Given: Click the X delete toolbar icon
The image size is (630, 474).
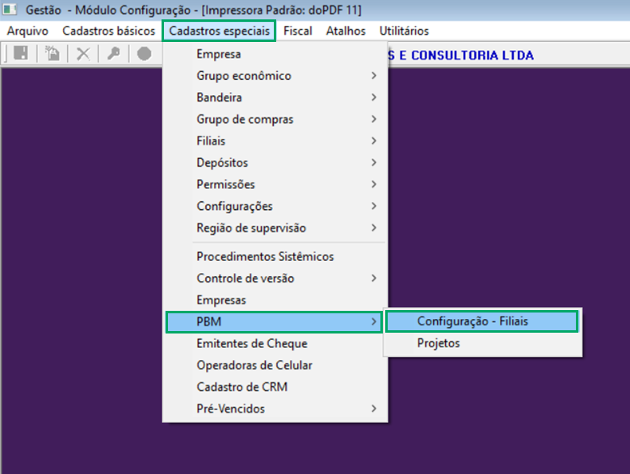Looking at the screenshot, I should coord(82,53).
